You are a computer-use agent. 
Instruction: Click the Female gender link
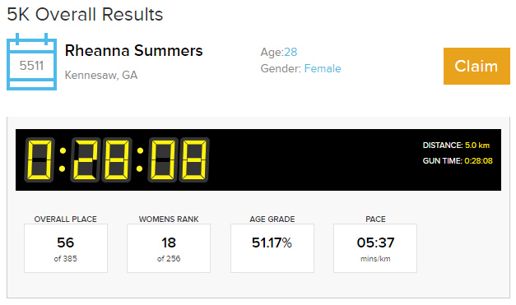pyautogui.click(x=323, y=68)
